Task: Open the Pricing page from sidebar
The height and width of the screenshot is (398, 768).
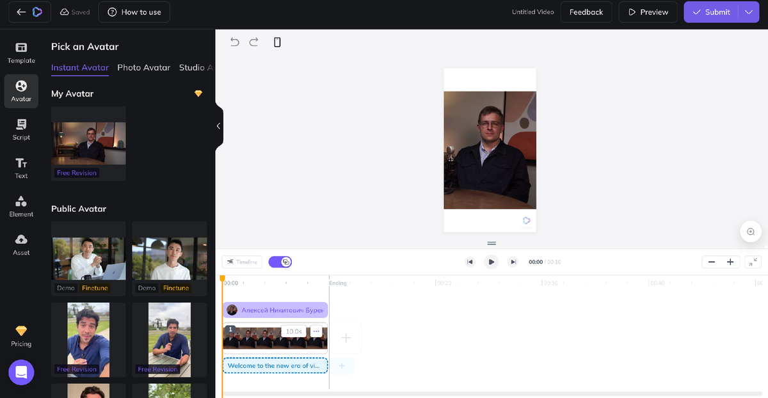Action: tap(21, 336)
